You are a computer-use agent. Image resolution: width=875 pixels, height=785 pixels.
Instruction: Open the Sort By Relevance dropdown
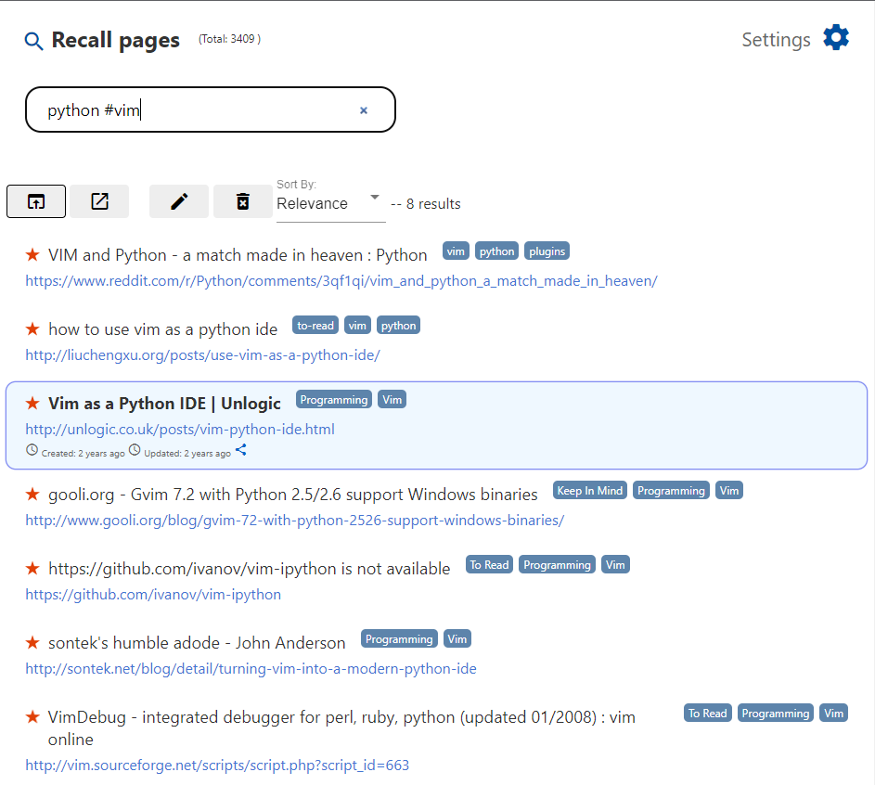tap(325, 203)
